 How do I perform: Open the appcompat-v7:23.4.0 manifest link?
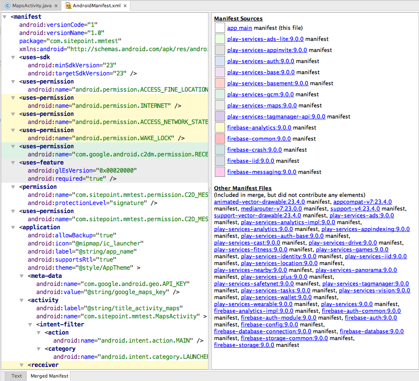(362, 202)
